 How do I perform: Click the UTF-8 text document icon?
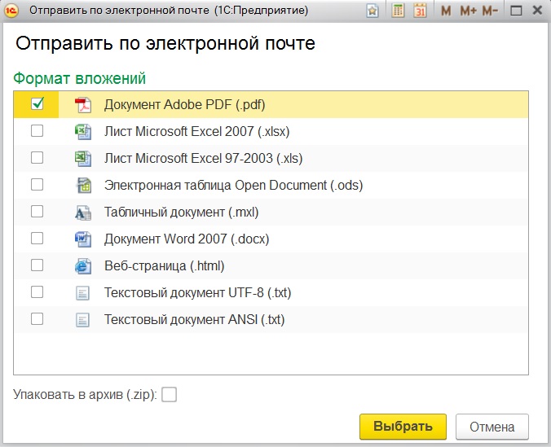click(x=82, y=292)
